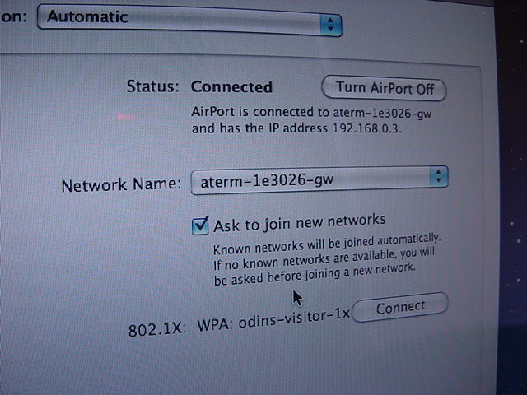The height and width of the screenshot is (395, 527).
Task: Click the Ask to join new networks label
Action: tap(299, 223)
